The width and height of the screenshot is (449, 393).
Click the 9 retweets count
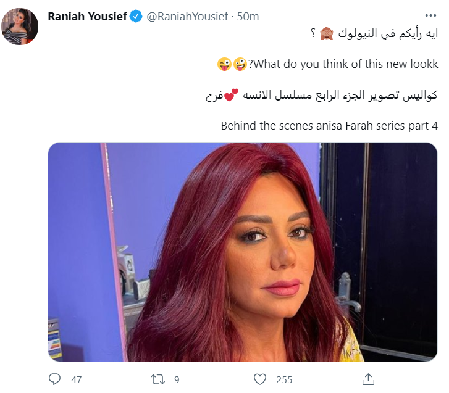[x=177, y=380]
